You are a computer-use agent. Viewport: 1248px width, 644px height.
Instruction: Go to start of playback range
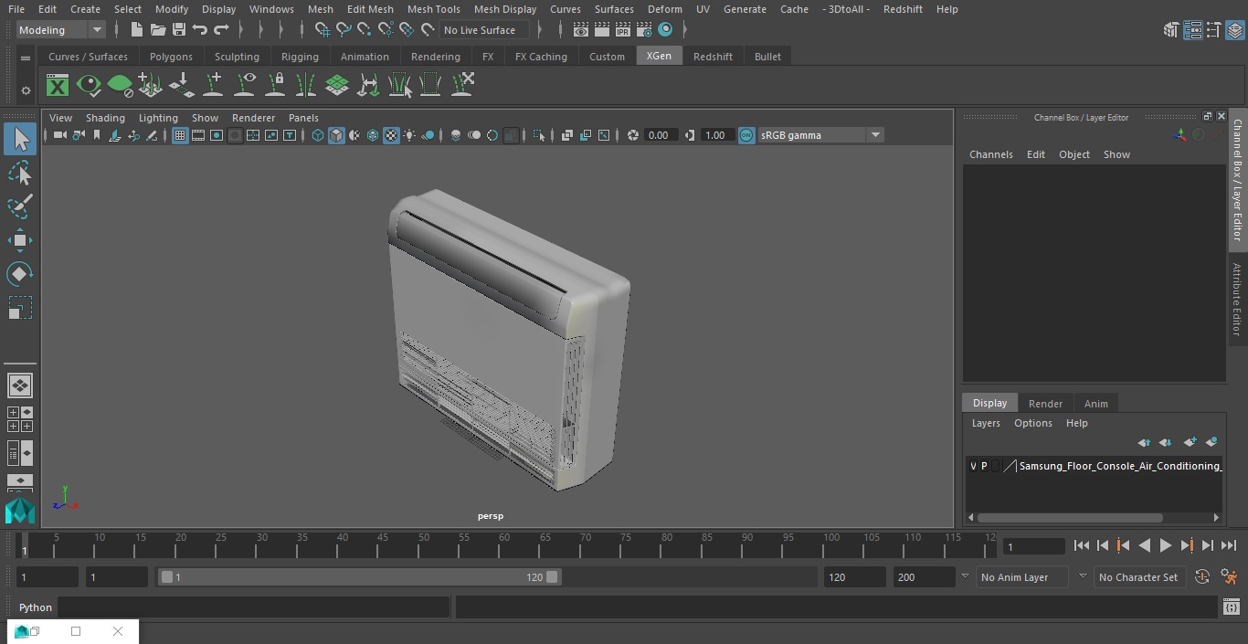point(1081,545)
